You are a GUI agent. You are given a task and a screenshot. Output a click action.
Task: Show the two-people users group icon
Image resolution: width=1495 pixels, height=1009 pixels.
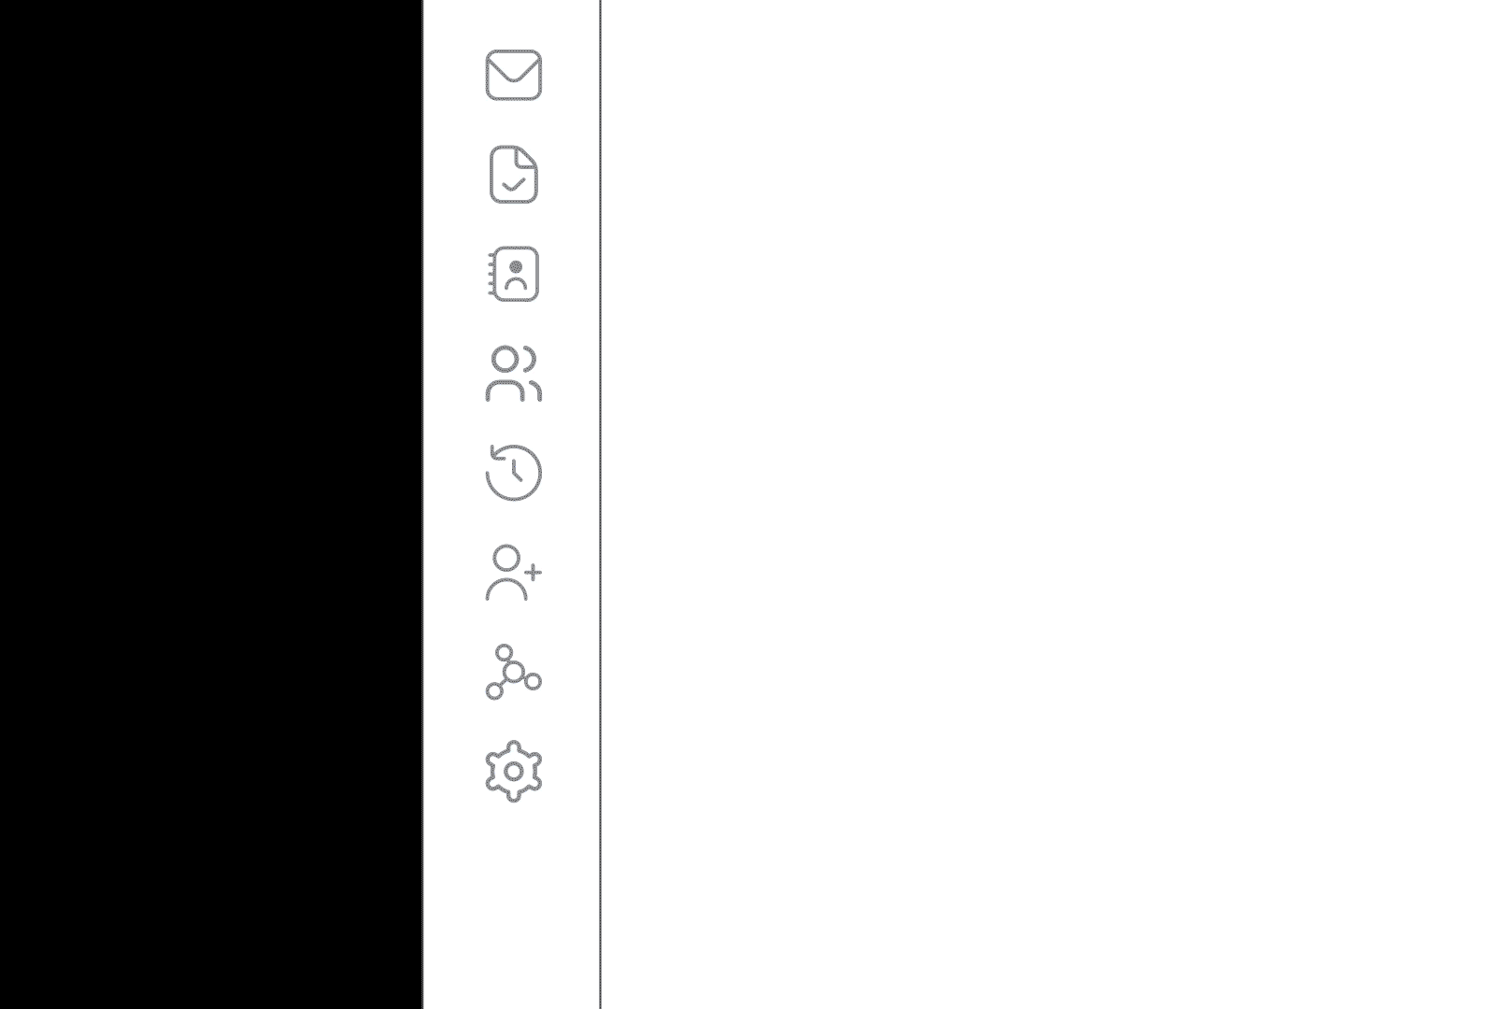[513, 374]
